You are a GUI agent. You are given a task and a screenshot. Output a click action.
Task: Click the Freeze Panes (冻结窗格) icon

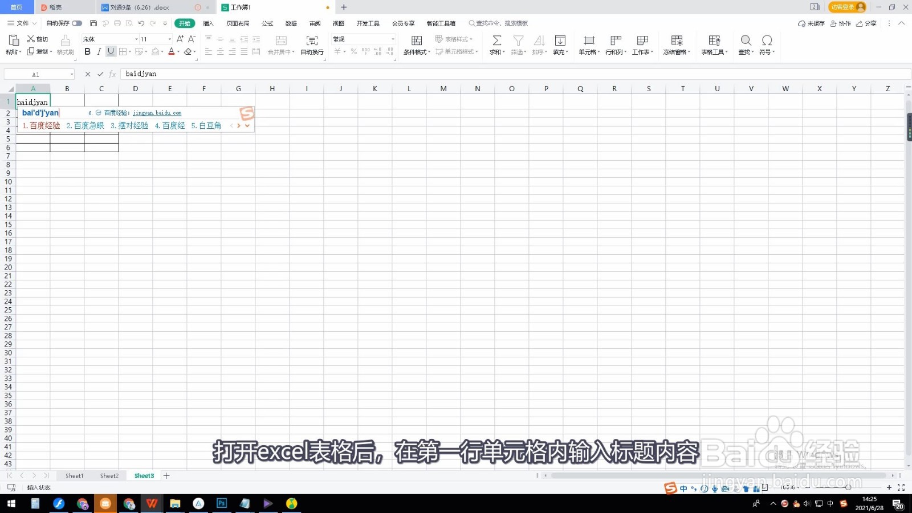677,40
